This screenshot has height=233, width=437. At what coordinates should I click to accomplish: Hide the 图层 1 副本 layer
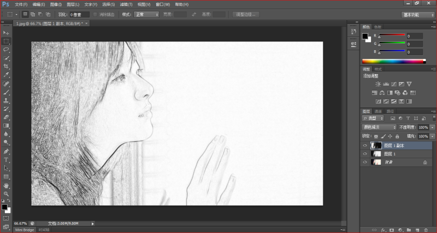point(365,146)
